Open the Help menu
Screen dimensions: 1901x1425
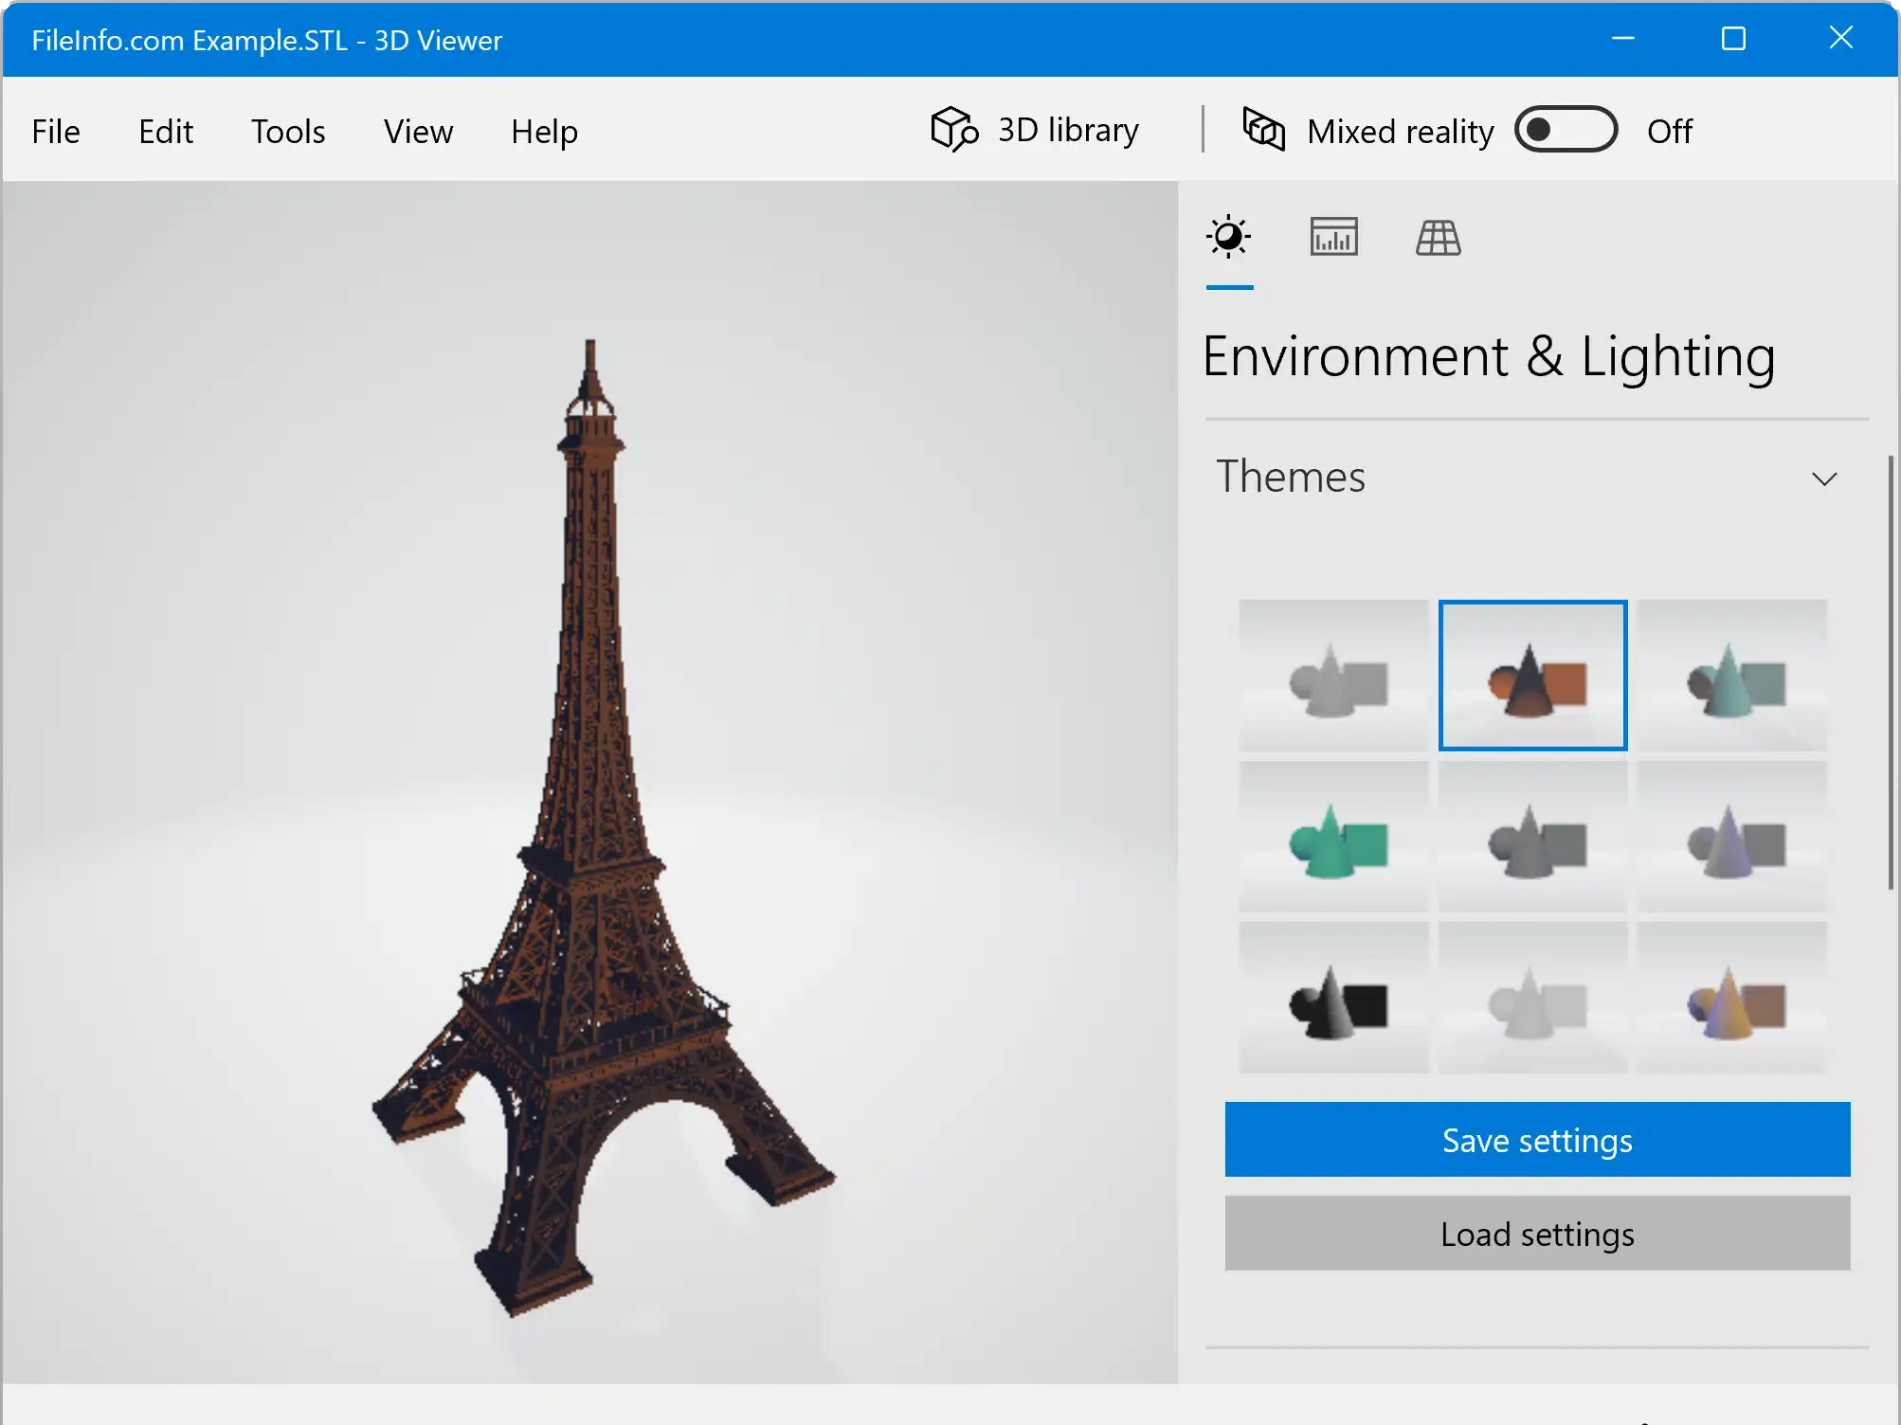(x=543, y=132)
